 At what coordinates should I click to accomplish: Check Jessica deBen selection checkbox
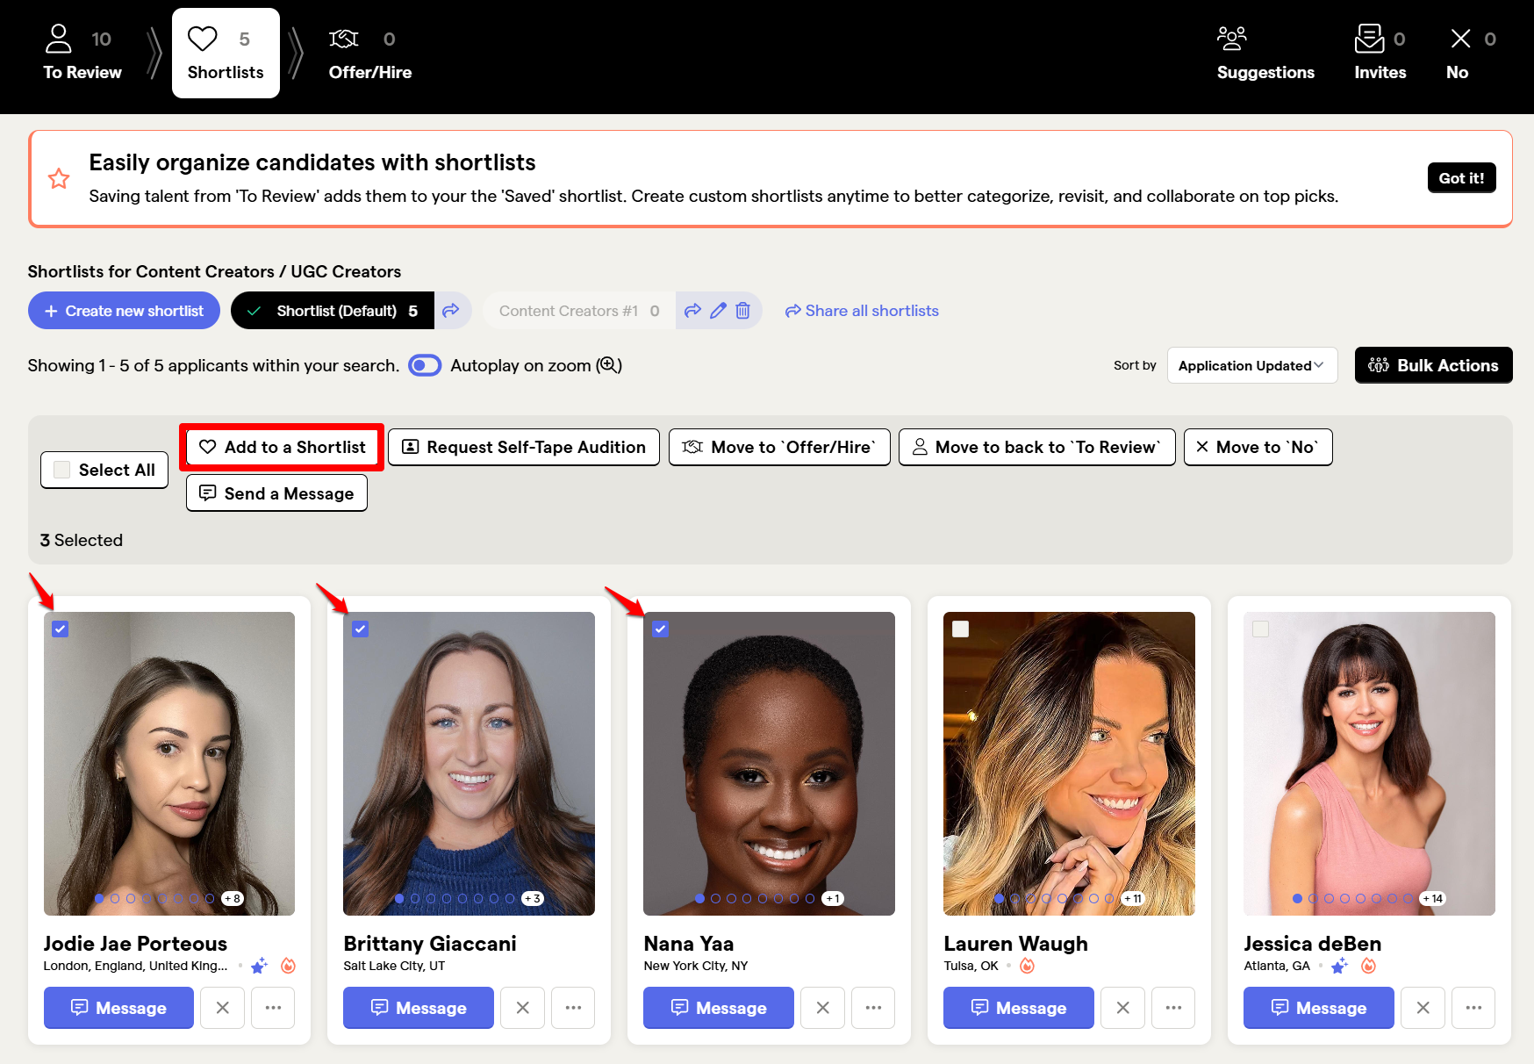click(x=1260, y=629)
